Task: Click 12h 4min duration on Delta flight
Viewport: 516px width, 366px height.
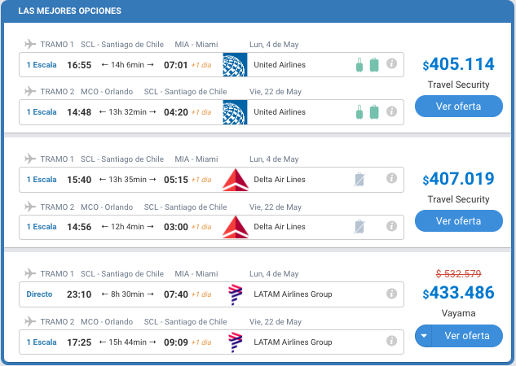Action: 127,227
